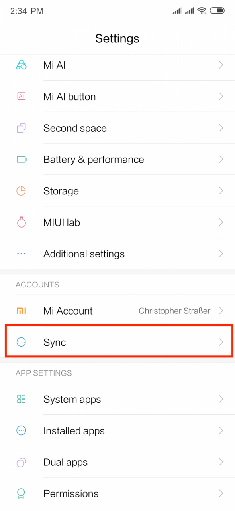Viewport: 235px width, 511px height.
Task: Tap the Wi-Fi status bar icon
Action: coord(202,11)
